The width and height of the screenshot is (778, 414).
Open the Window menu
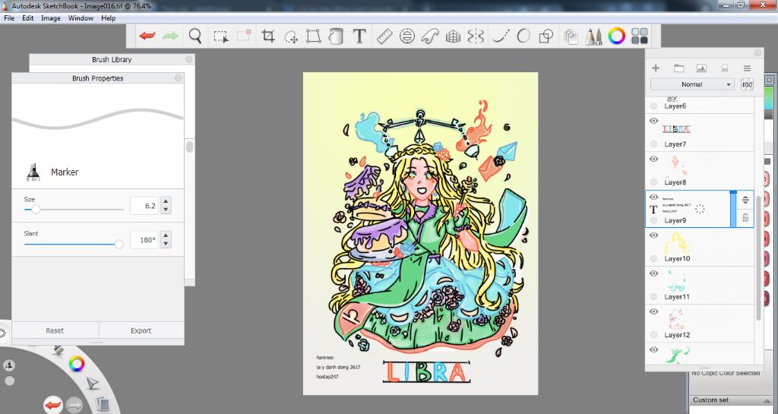(81, 17)
